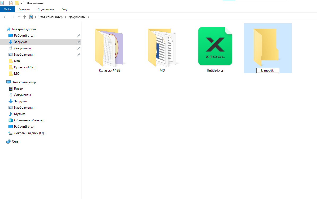
Task: Select Этот компьютер in the navigation tree
Action: pyautogui.click(x=24, y=82)
